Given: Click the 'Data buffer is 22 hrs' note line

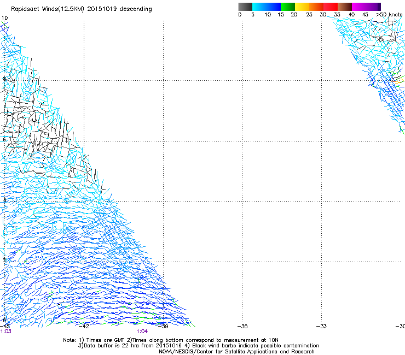Looking at the screenshot, I should click(198, 346).
